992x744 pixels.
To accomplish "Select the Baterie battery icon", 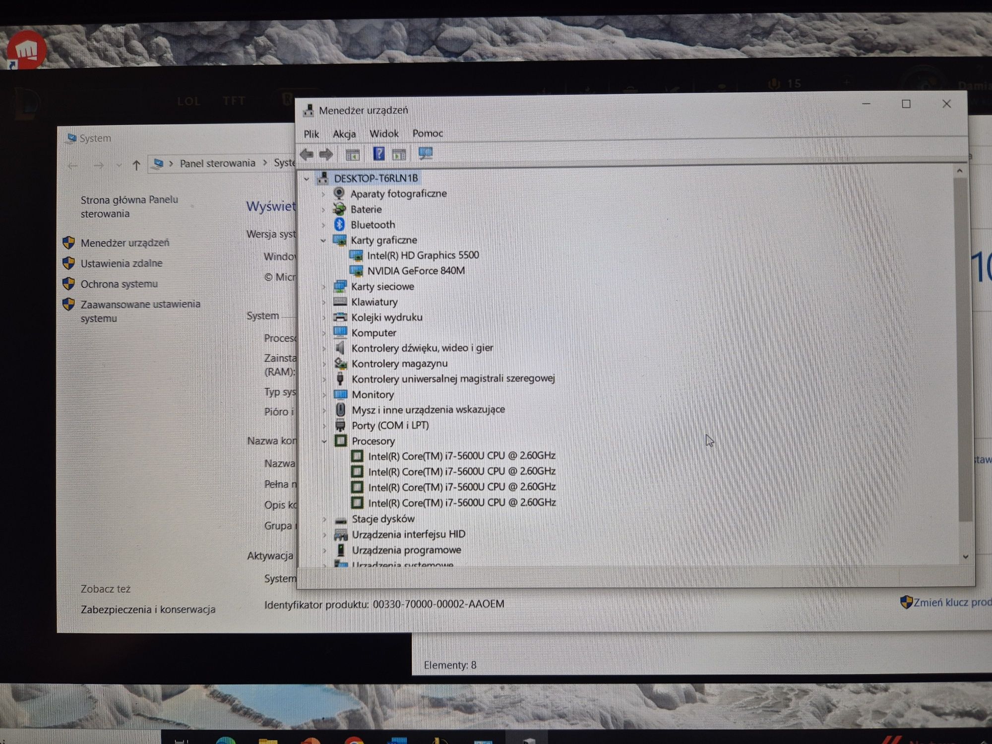I will 339,209.
